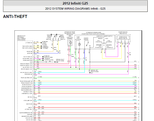Click the 'SHIFT P' pin label

[x=30, y=108]
